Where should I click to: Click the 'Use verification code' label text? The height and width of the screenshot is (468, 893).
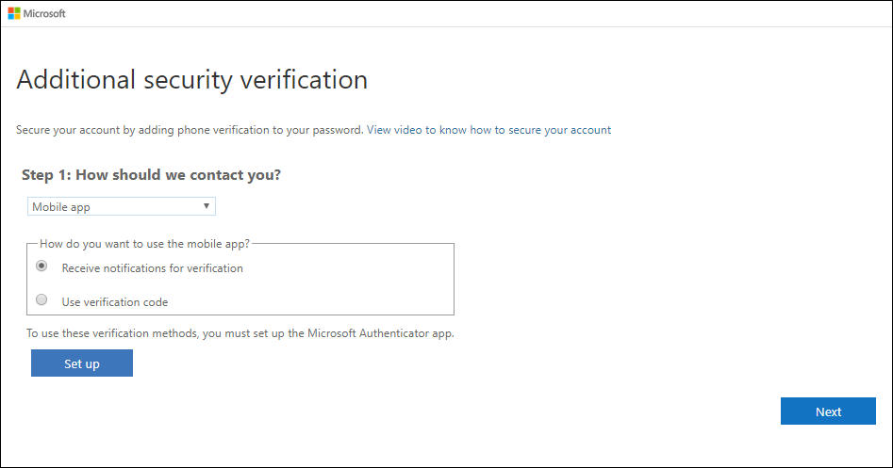(115, 302)
